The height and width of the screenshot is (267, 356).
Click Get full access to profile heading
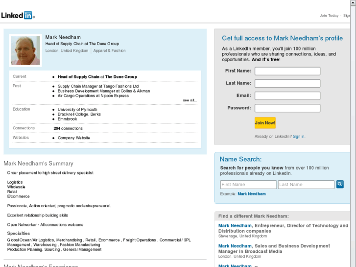pyautogui.click(x=282, y=38)
